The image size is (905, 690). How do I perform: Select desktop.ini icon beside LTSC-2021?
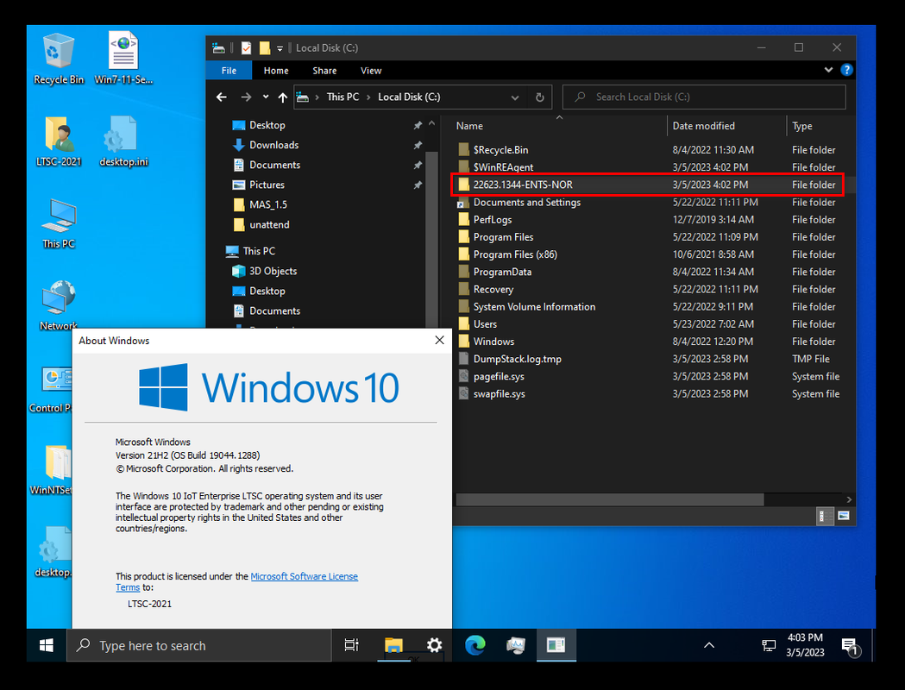(x=123, y=141)
